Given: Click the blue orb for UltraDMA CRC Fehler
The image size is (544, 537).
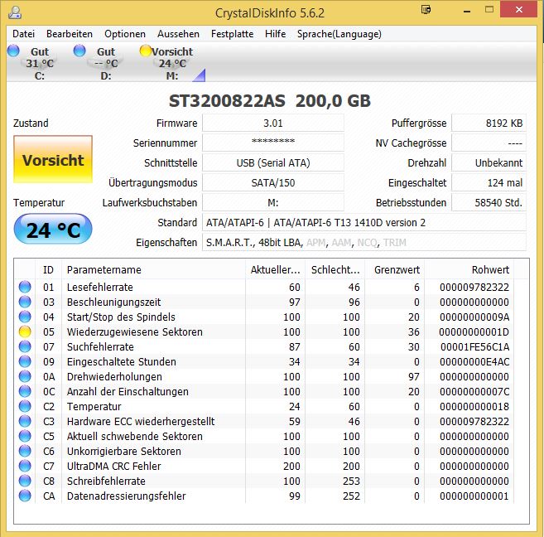Looking at the screenshot, I should click(25, 467).
